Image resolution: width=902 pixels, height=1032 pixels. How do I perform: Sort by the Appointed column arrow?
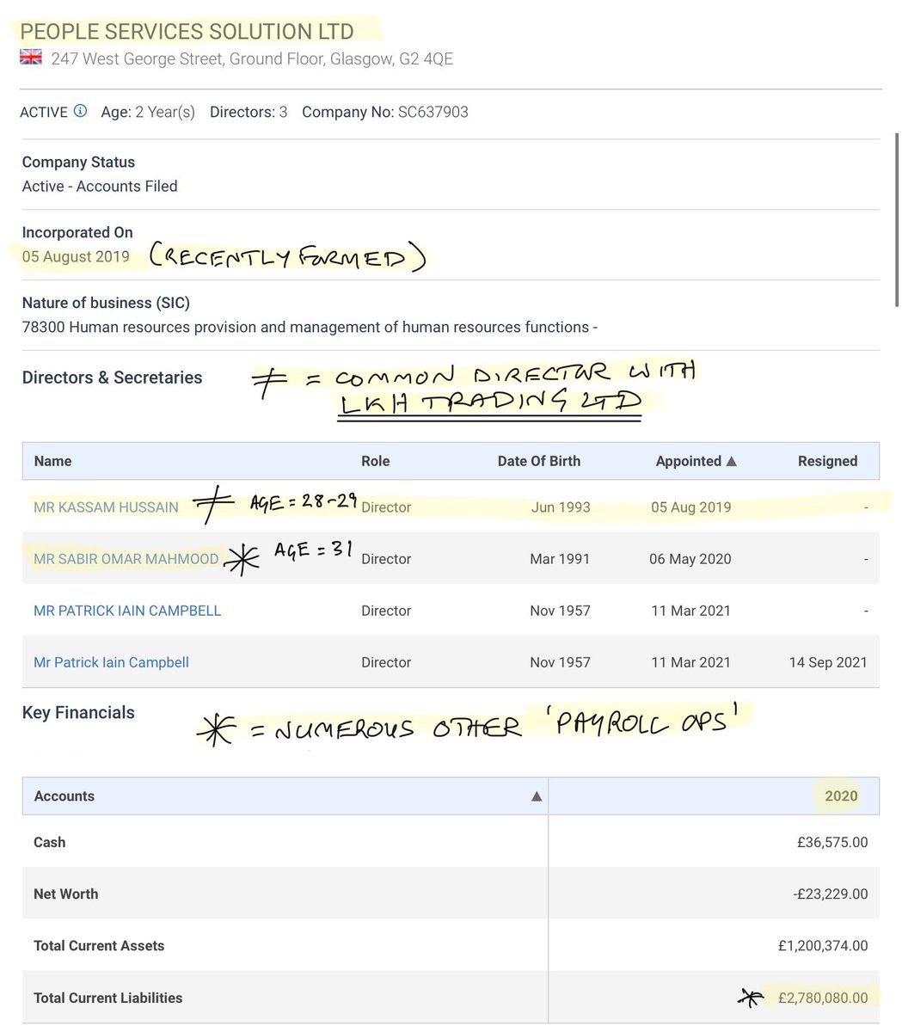[x=732, y=461]
